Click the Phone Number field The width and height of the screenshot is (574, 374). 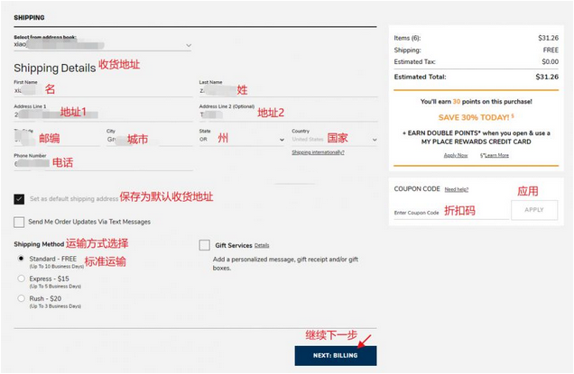[x=103, y=164]
